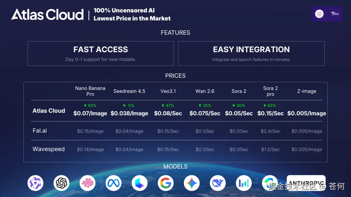Select the OpenAI logo icon
This screenshot has height=197, width=351.
pyautogui.click(x=61, y=183)
